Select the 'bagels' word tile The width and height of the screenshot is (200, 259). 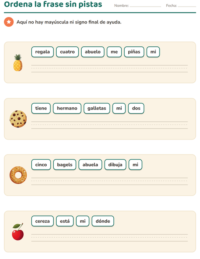(65, 165)
